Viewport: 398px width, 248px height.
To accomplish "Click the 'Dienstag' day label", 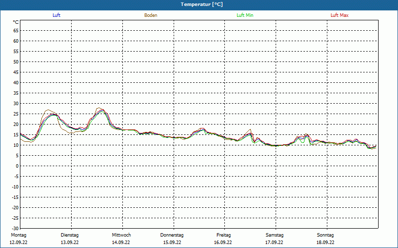I will [x=70, y=235].
